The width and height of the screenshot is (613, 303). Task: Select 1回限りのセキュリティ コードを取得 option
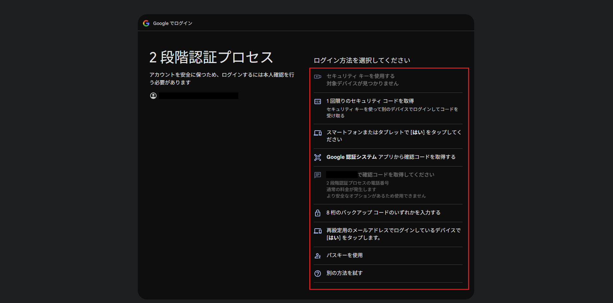pos(370,101)
